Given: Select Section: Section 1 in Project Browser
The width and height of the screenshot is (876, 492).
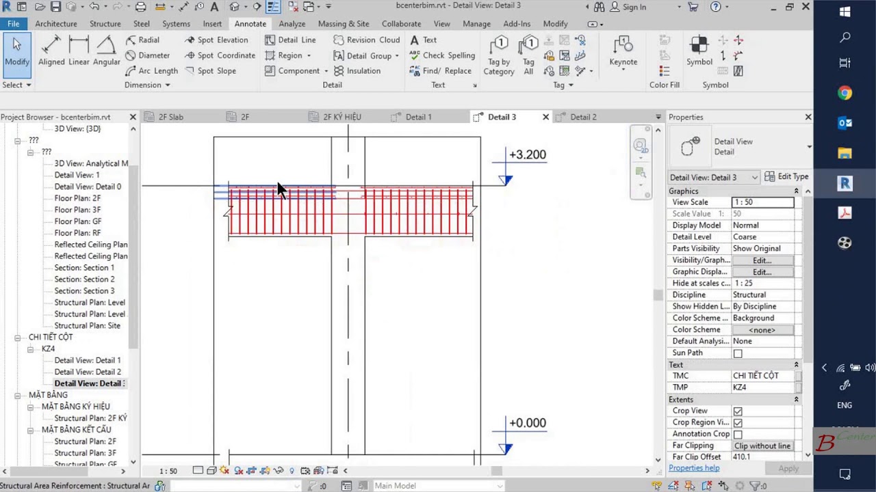Looking at the screenshot, I should click(x=84, y=268).
